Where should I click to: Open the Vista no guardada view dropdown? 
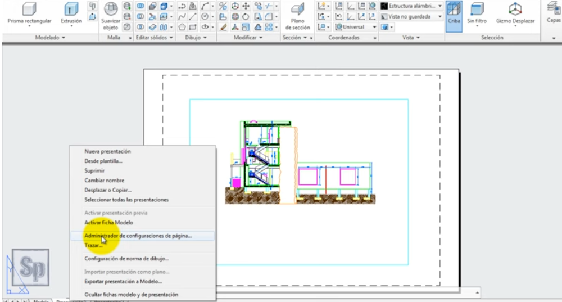pyautogui.click(x=411, y=16)
